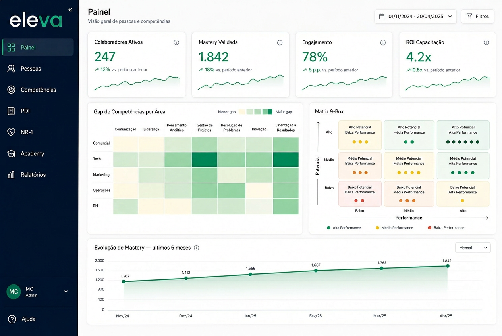This screenshot has height=336, width=502.
Task: Expand the MC Admin user menu chevron
Action: 66,292
